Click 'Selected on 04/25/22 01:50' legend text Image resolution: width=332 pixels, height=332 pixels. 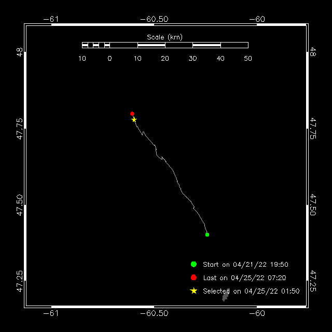click(251, 292)
